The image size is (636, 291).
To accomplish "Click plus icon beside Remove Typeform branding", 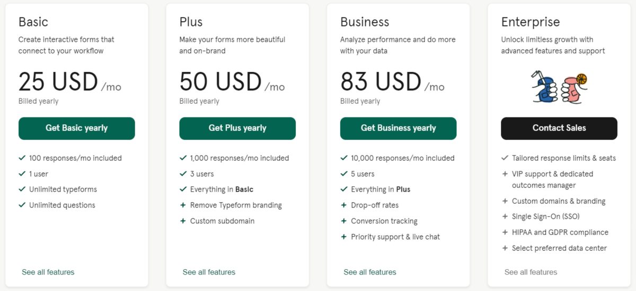I will point(183,205).
